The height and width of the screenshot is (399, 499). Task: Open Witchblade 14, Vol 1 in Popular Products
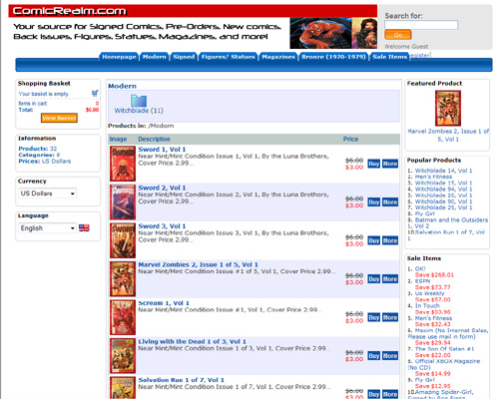(x=443, y=171)
